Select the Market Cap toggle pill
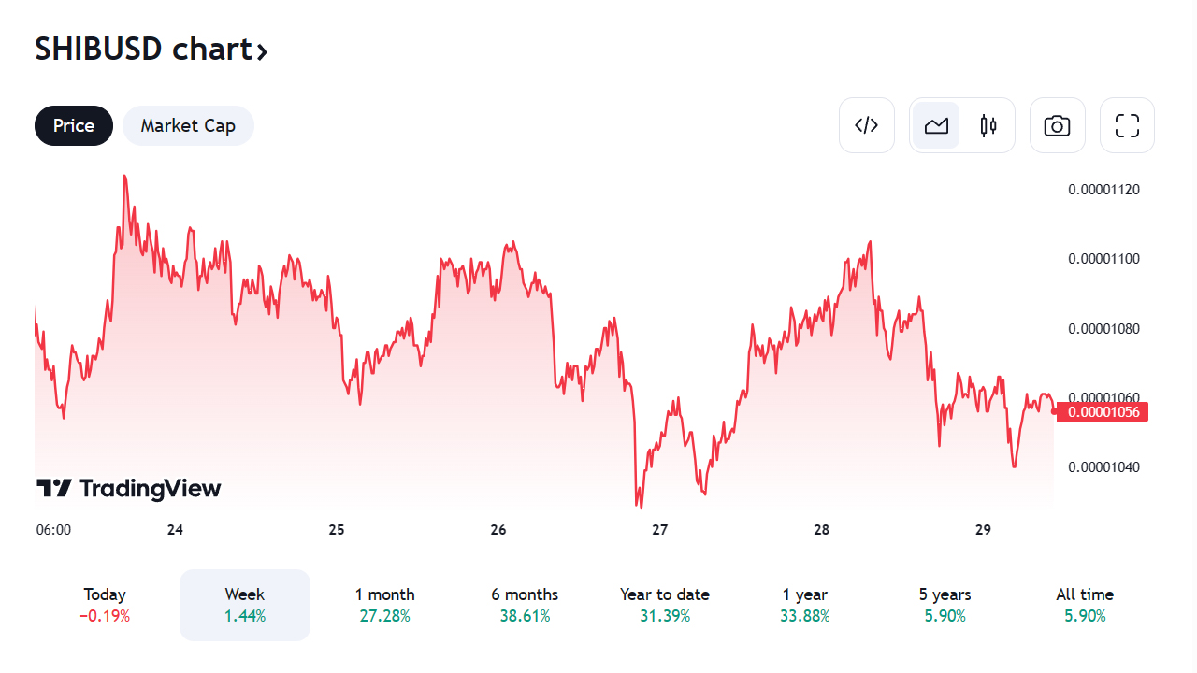Viewport: 1197px width, 673px height. coord(188,125)
